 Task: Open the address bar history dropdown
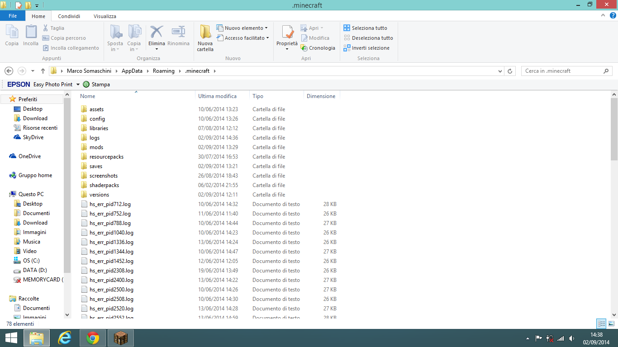point(499,71)
